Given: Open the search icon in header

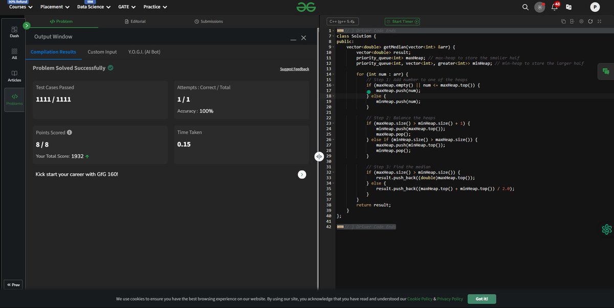Looking at the screenshot, I should [x=525, y=7].
